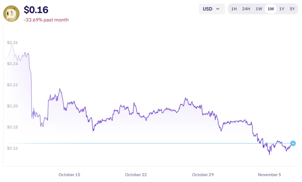Viewport: 302px width, 182px height.
Task: Click the October 15 axis label
Action: (x=69, y=175)
